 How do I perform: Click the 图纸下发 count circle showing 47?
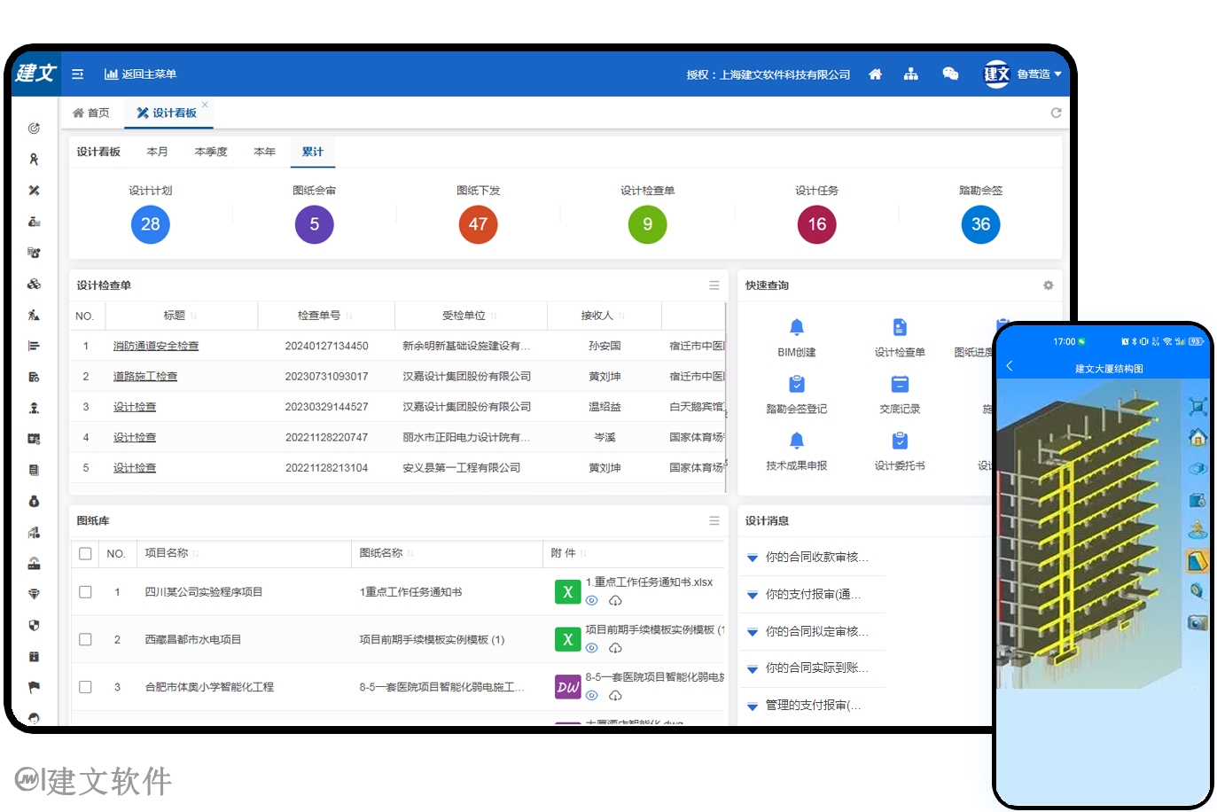coord(478,224)
